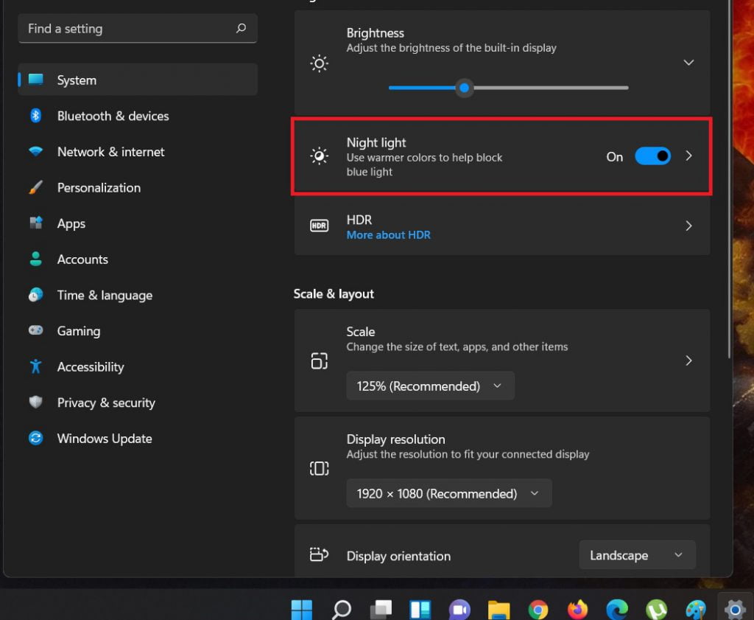Click the Scale & layout section heading
Image resolution: width=754 pixels, height=620 pixels.
[x=334, y=294]
